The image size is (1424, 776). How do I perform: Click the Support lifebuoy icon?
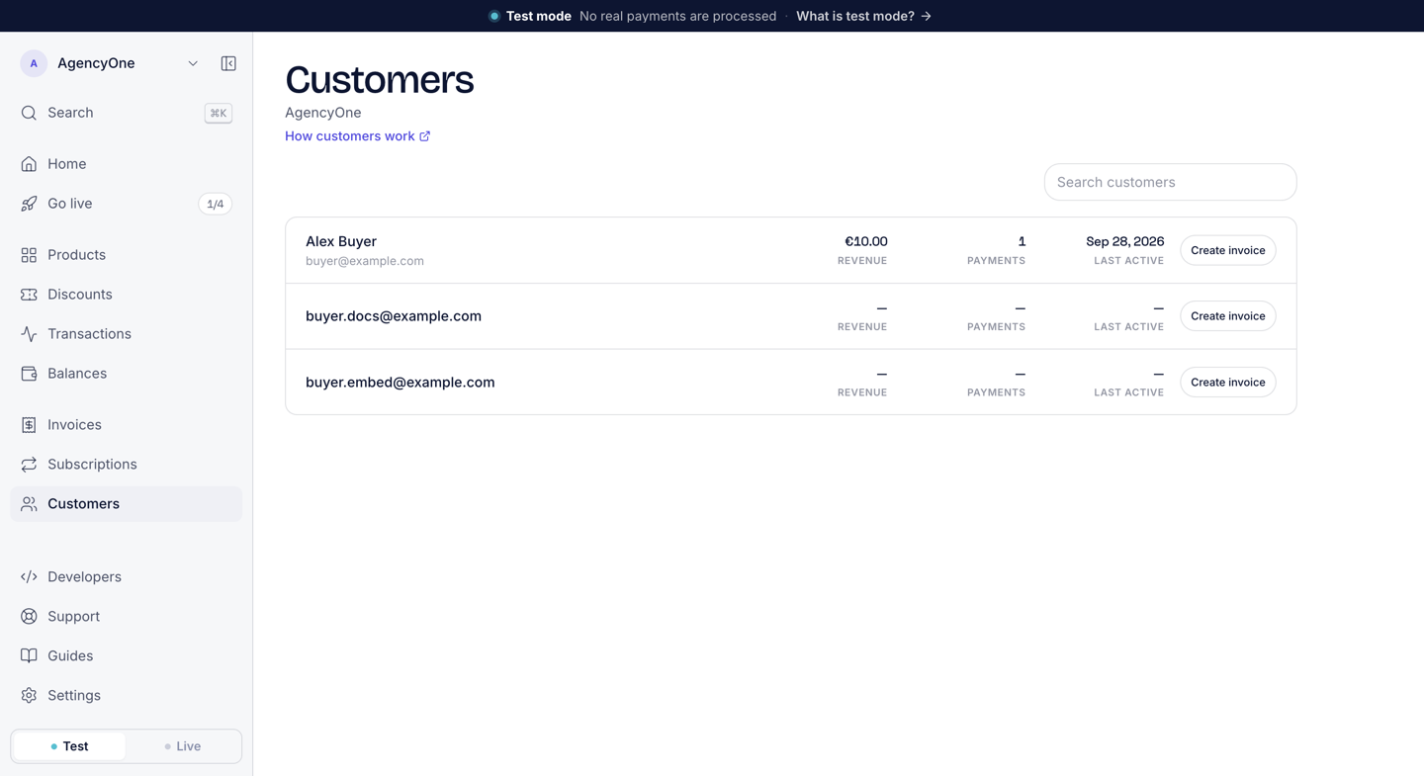click(x=29, y=617)
